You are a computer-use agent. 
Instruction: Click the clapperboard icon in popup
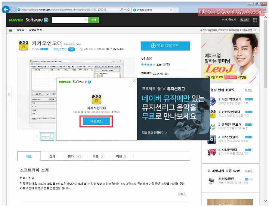[96, 99]
